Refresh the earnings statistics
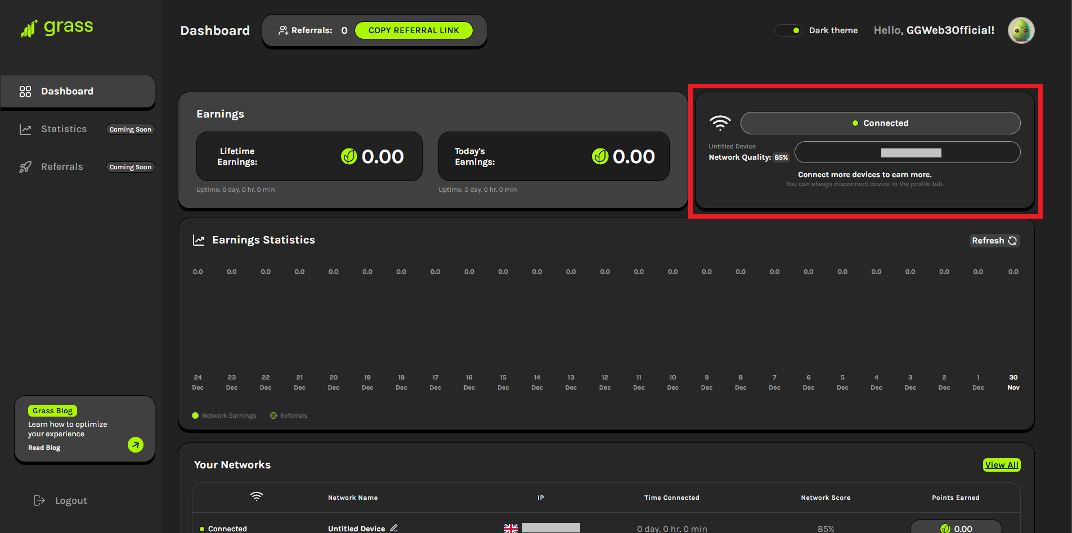This screenshot has height=533, width=1072. click(x=994, y=241)
